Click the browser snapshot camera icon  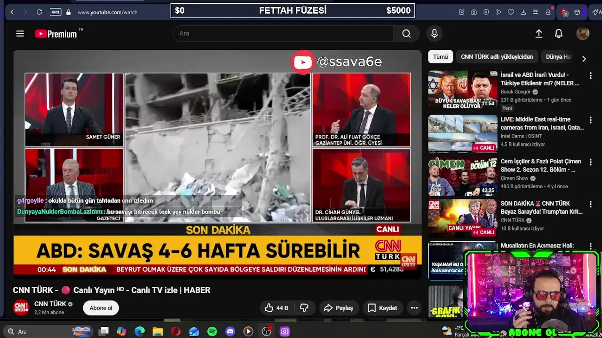click(x=474, y=12)
